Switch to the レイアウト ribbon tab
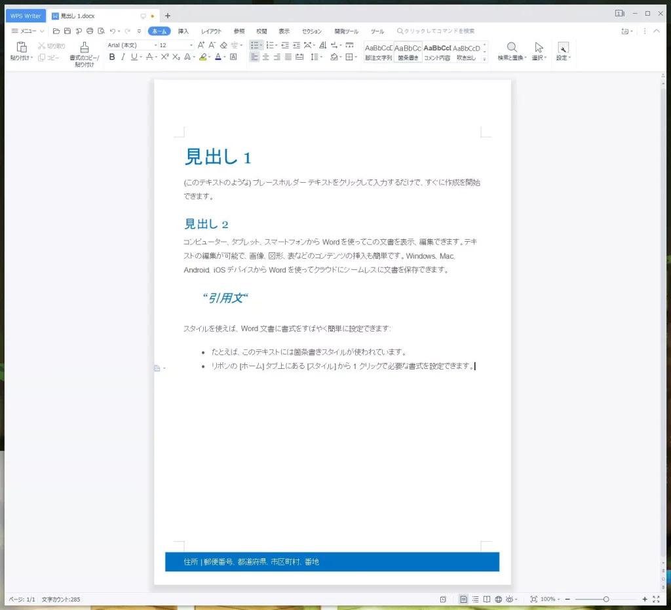 click(211, 31)
